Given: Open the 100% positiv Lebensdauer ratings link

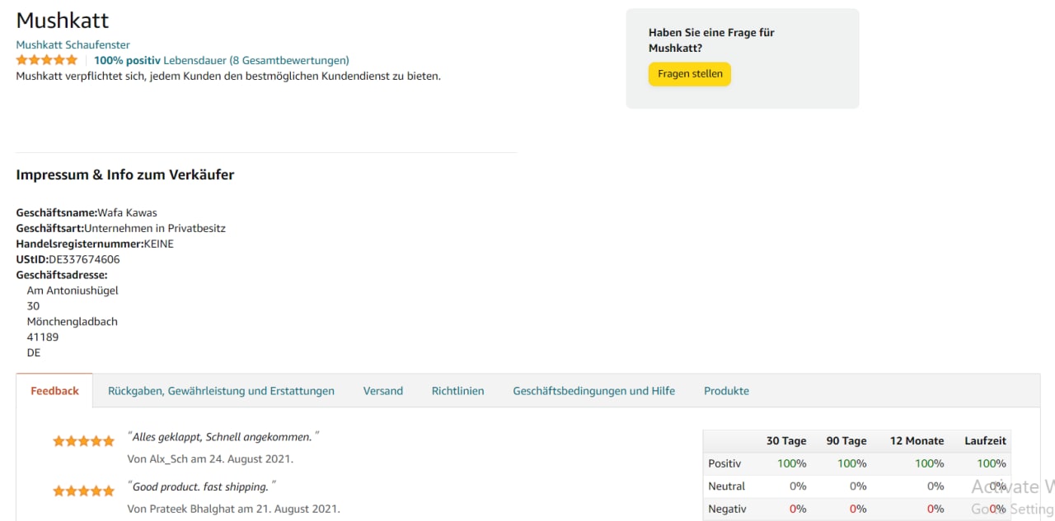Looking at the screenshot, I should (x=221, y=60).
